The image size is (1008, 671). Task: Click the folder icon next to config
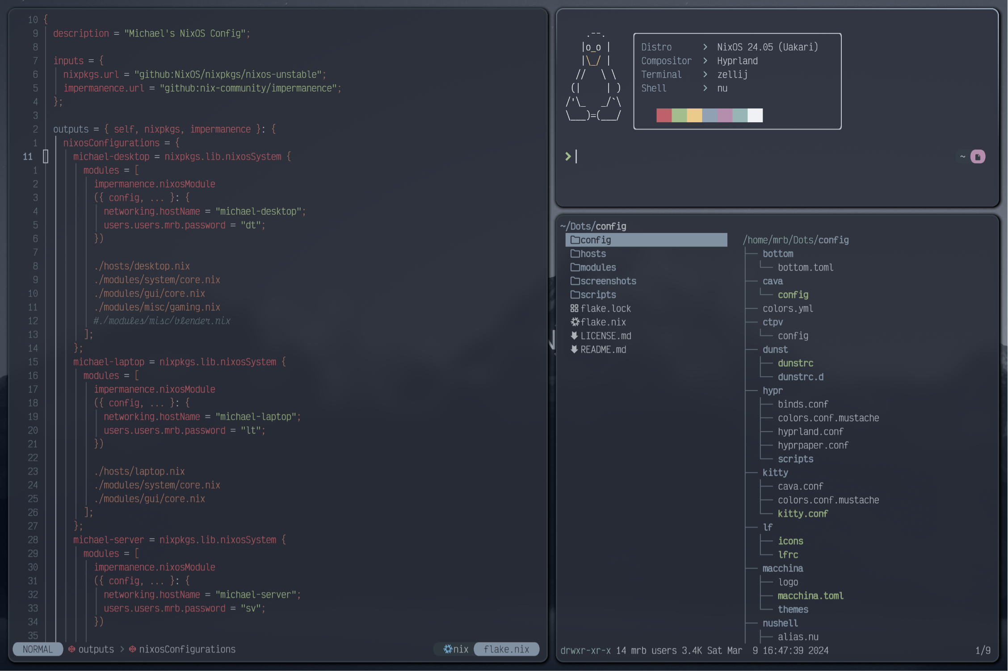pyautogui.click(x=575, y=240)
